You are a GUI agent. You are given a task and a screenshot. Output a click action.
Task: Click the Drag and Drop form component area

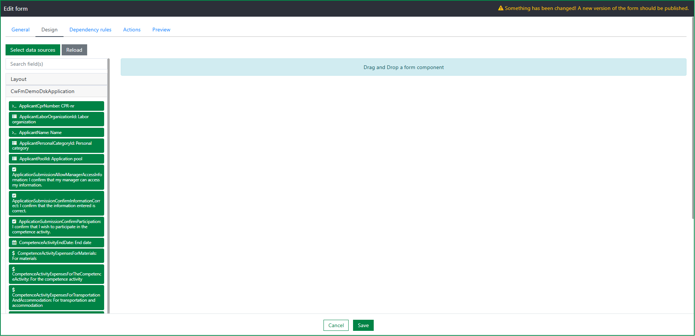pyautogui.click(x=403, y=67)
